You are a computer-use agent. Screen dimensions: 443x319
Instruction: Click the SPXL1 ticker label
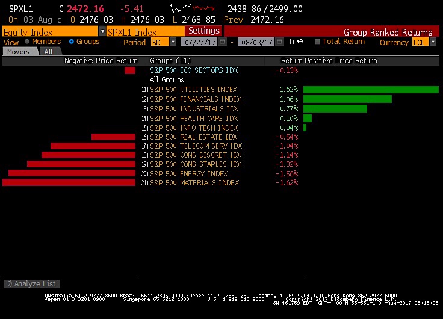point(21,9)
